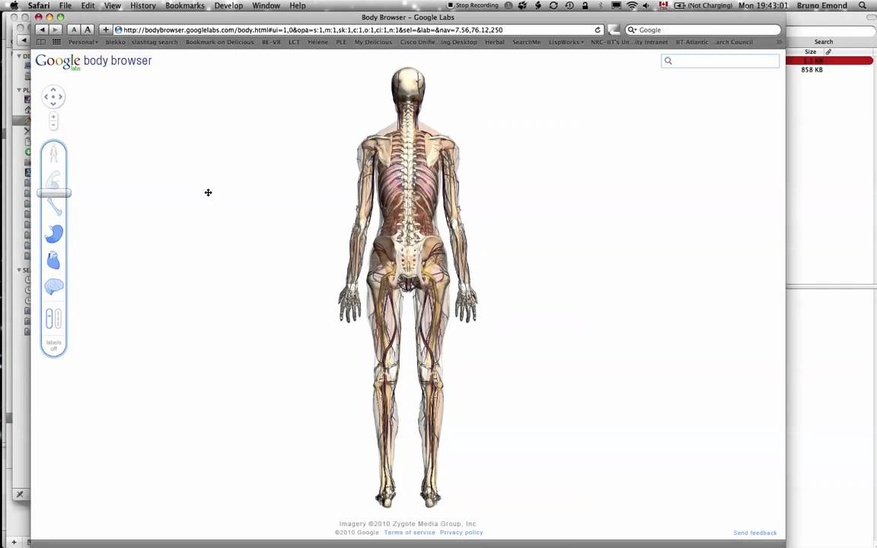The width and height of the screenshot is (877, 548).
Task: Click the magnifier icon in body search
Action: [x=668, y=61]
